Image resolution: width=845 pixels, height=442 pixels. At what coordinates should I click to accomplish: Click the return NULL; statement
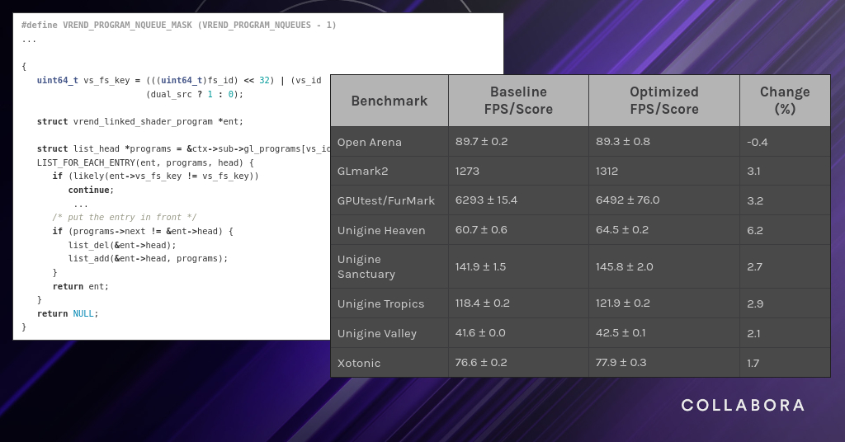click(68, 313)
